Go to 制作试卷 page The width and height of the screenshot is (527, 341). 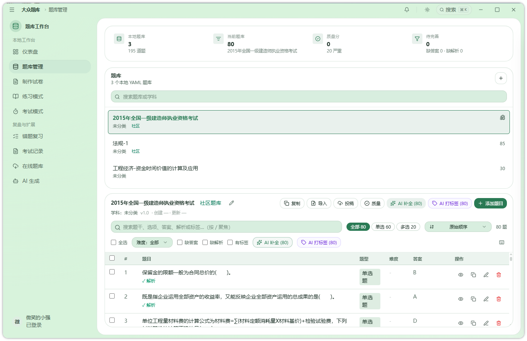coord(50,82)
